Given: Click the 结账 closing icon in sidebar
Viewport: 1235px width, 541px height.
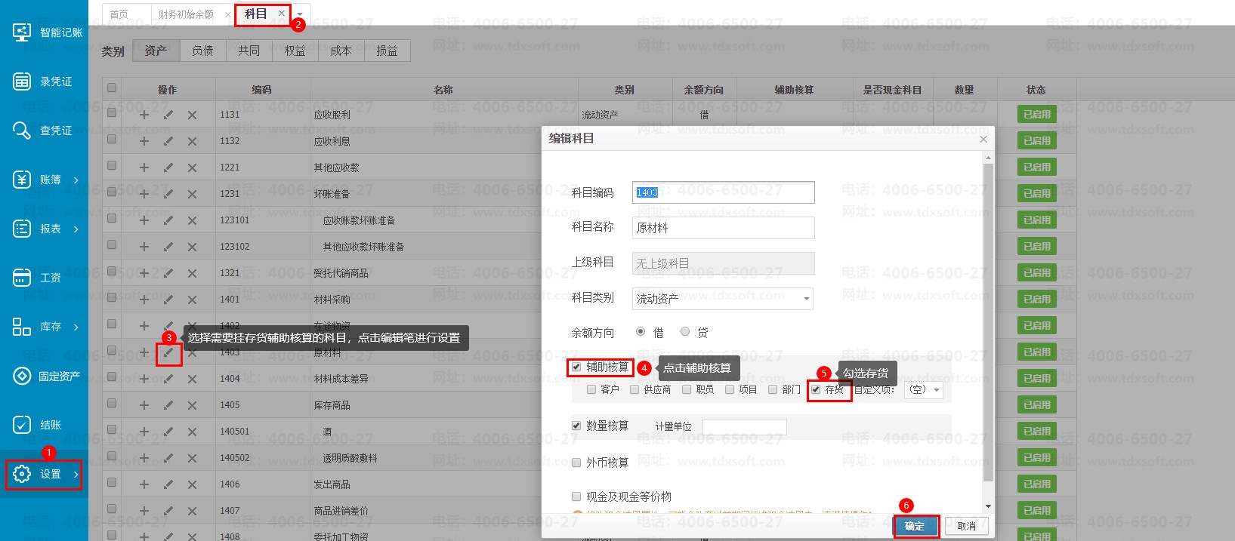Looking at the screenshot, I should [x=22, y=425].
